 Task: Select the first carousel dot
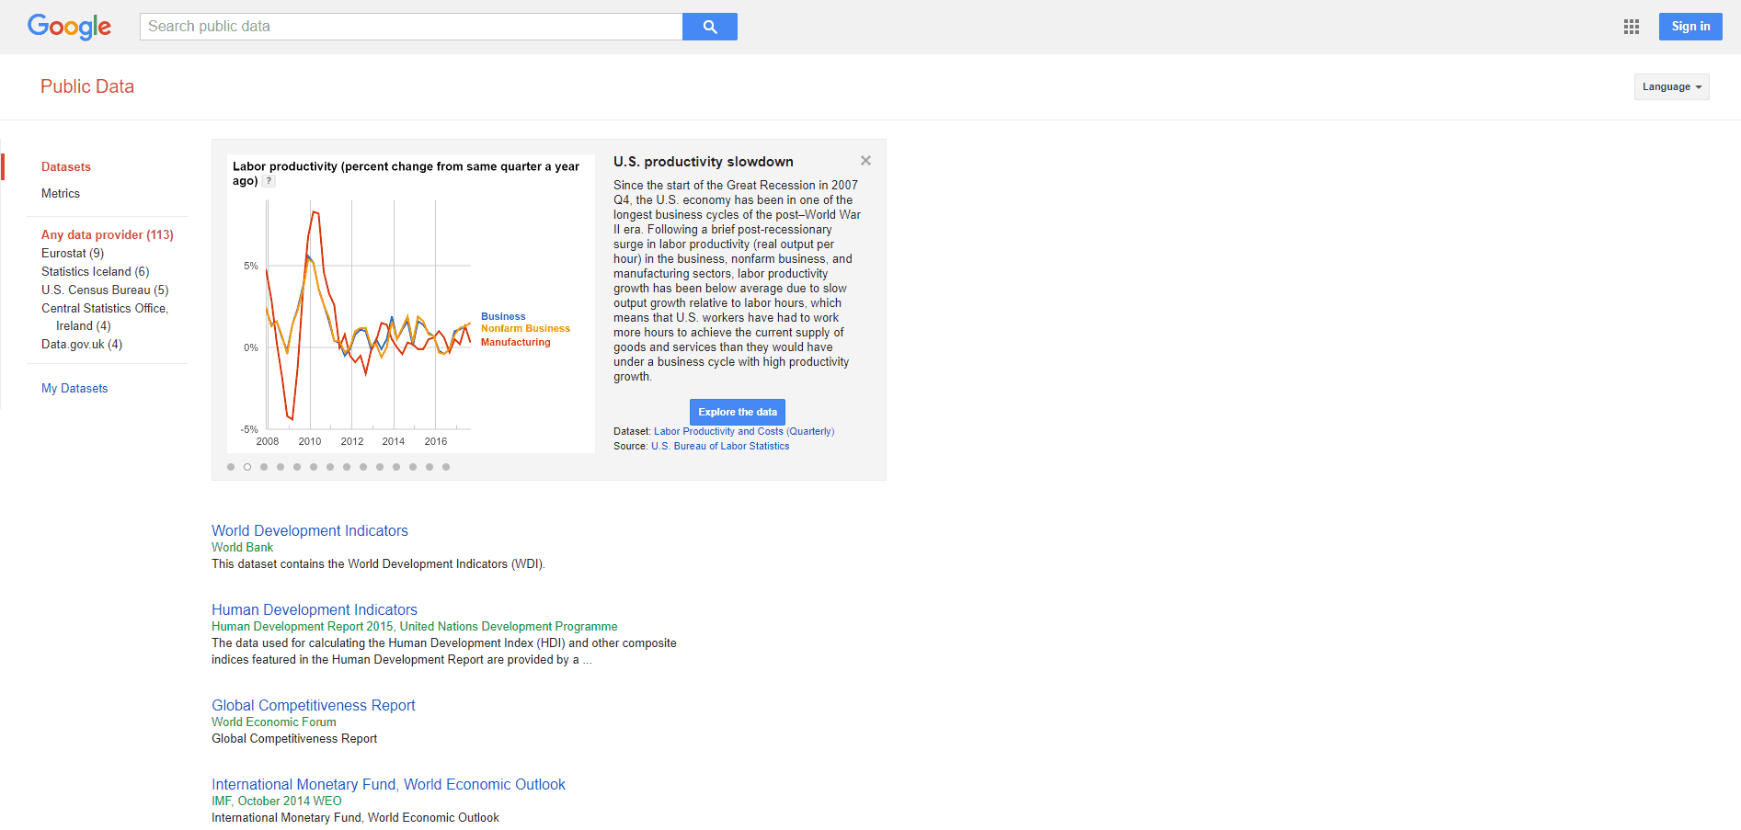pyautogui.click(x=231, y=467)
